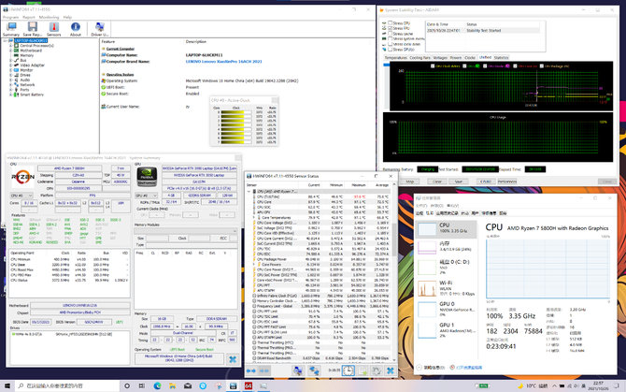Select the Motherboard tree node icon
The width and height of the screenshot is (626, 392).
point(17,51)
